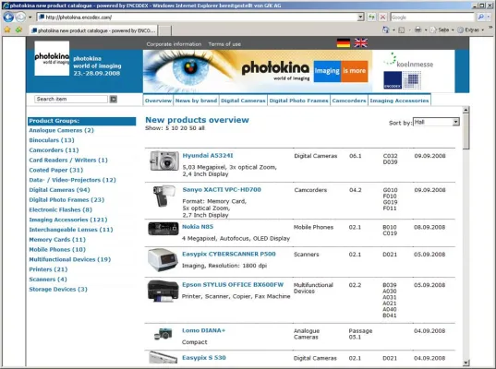Click the Epson STYLUS OFFICE BX600FW title
This screenshot has height=369, width=496.
click(233, 285)
